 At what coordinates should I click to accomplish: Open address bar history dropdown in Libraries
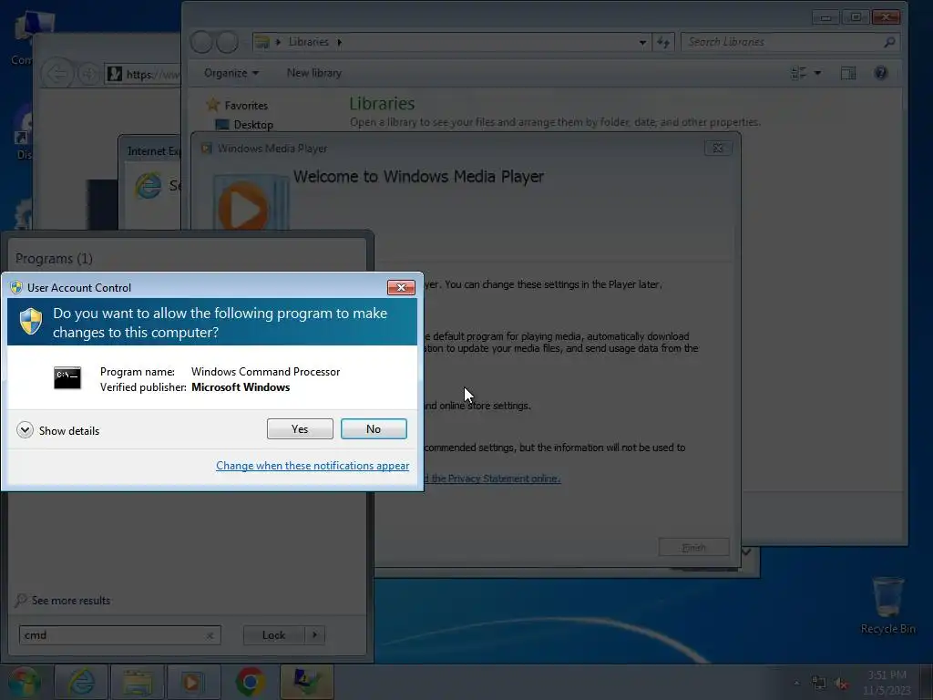click(x=642, y=42)
